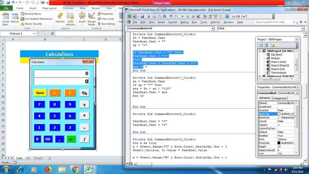
Task: Click the green equals calculator button
Action: [71, 139]
